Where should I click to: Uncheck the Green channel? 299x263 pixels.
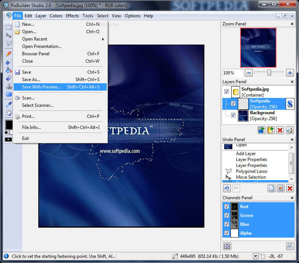point(226,215)
